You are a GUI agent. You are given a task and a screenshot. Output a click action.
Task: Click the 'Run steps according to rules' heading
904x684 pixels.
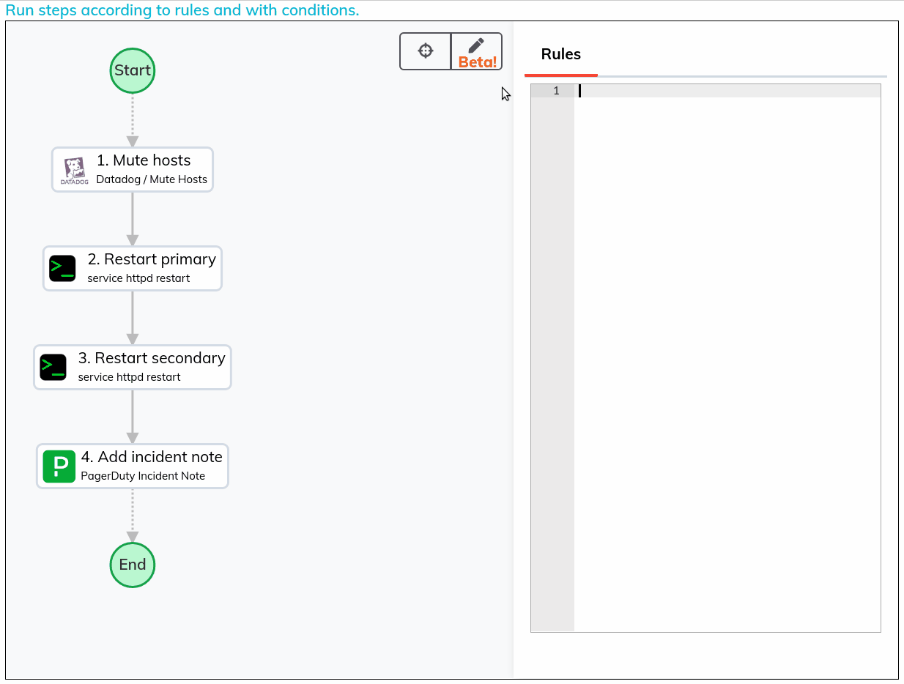182,10
